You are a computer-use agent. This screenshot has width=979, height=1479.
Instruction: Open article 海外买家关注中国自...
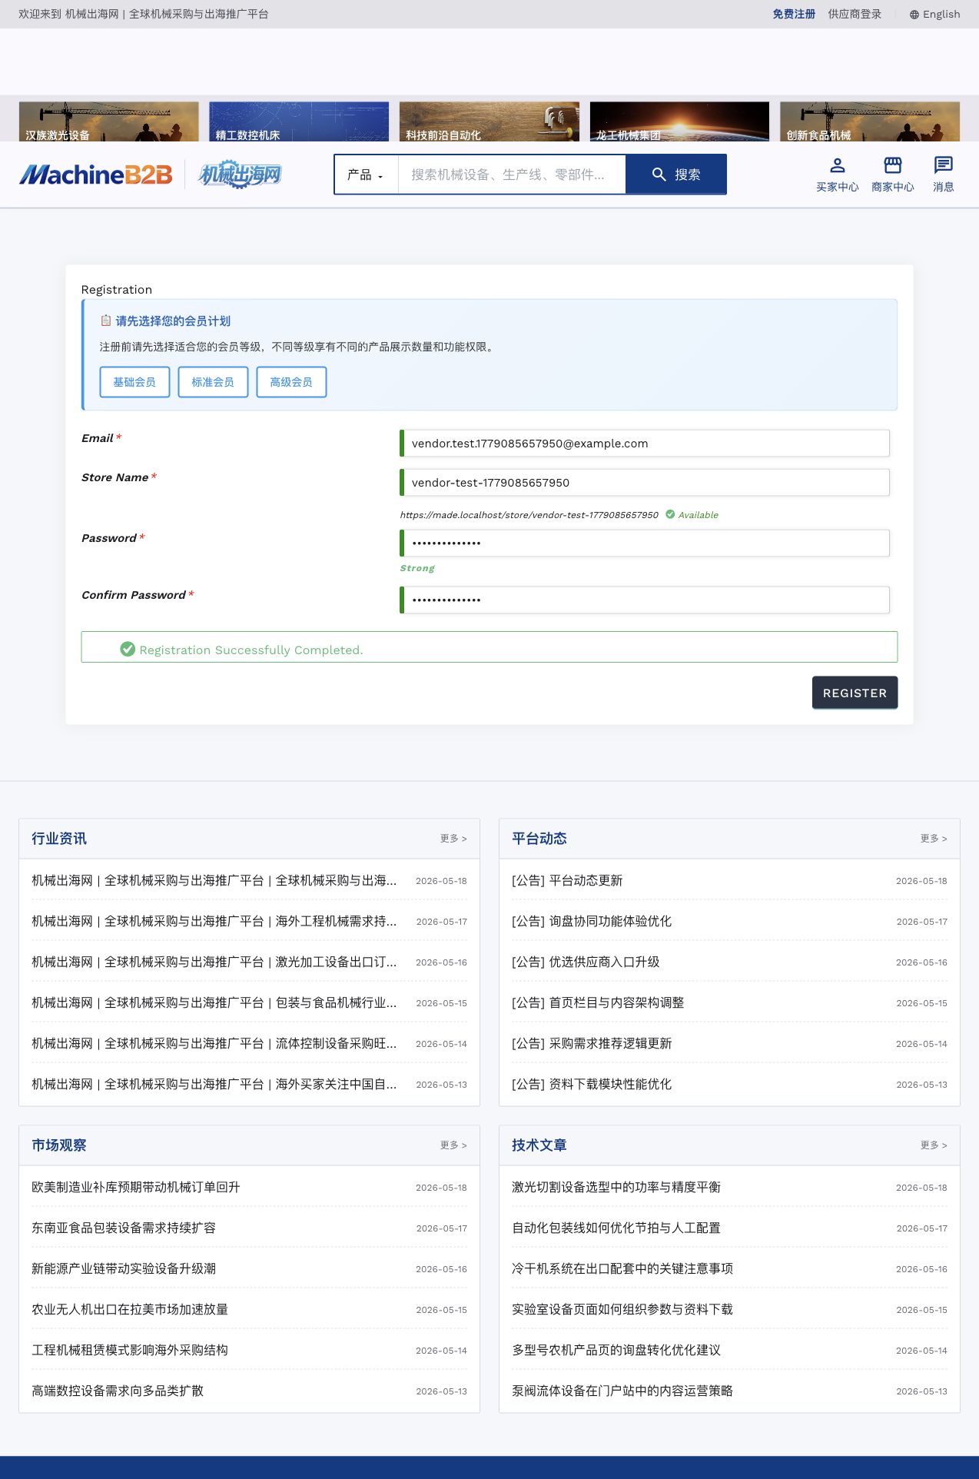click(x=214, y=1084)
